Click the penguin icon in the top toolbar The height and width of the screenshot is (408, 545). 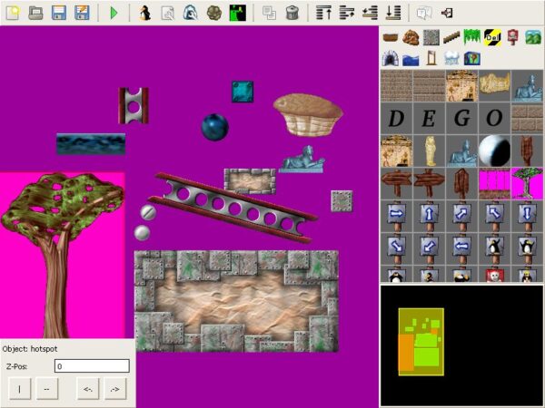click(144, 13)
